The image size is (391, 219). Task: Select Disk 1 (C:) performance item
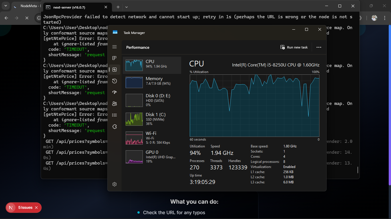click(152, 119)
